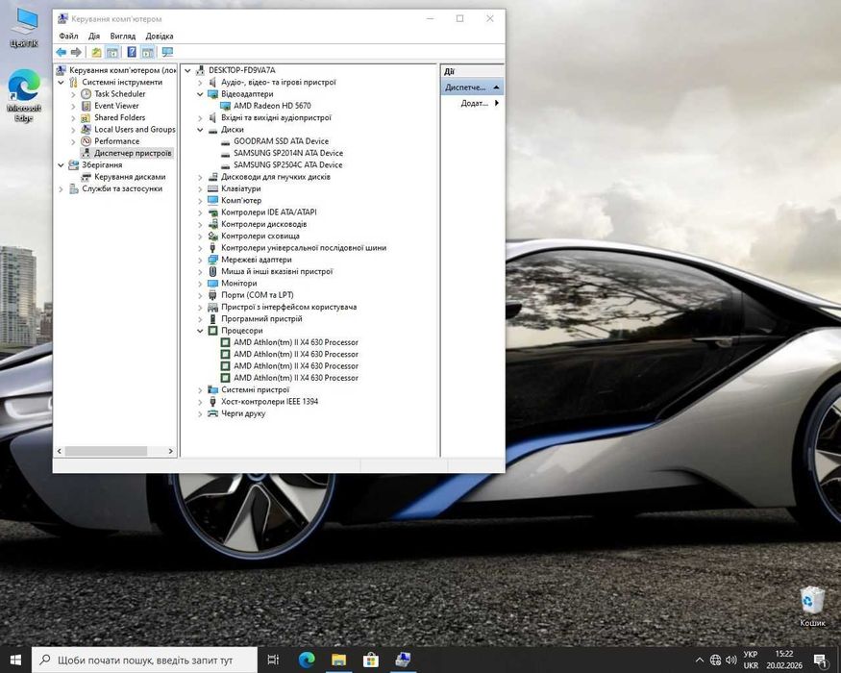Viewport: 841px width, 673px height.
Task: Click the Клавіатури keyboard icon
Action: point(213,188)
